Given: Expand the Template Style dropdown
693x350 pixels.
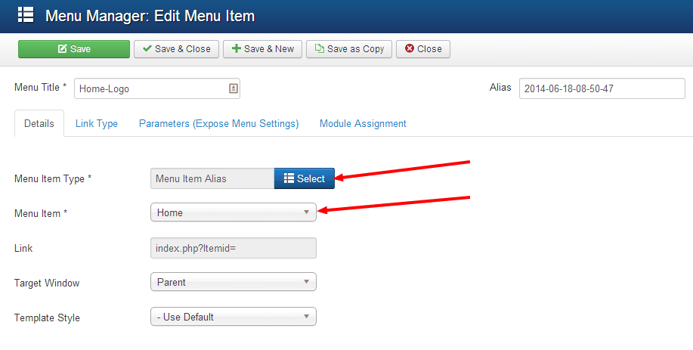Looking at the screenshot, I should tap(233, 317).
